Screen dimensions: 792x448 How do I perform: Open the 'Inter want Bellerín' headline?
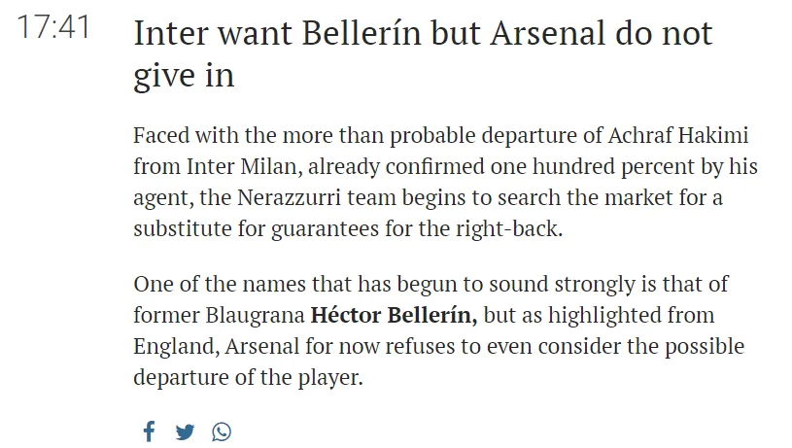(x=423, y=35)
